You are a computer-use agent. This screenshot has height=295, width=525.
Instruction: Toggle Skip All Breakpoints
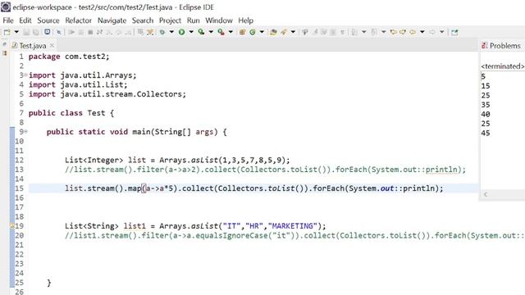pyautogui.click(x=59, y=32)
